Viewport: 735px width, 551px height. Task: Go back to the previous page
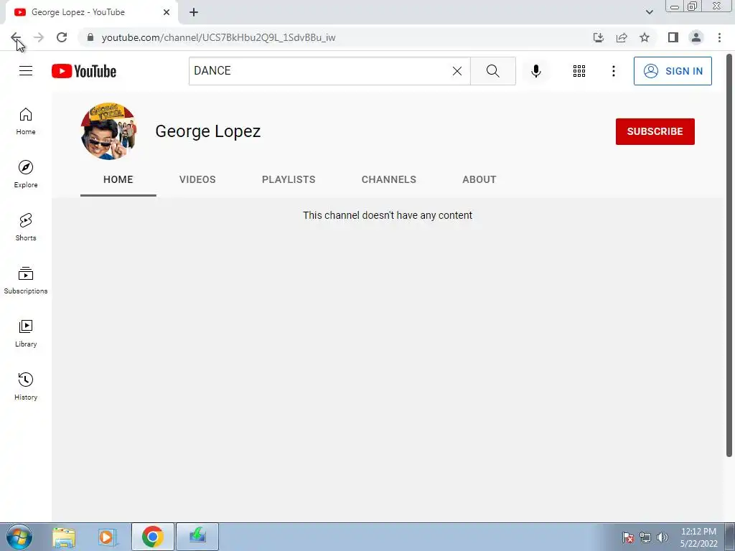16,37
